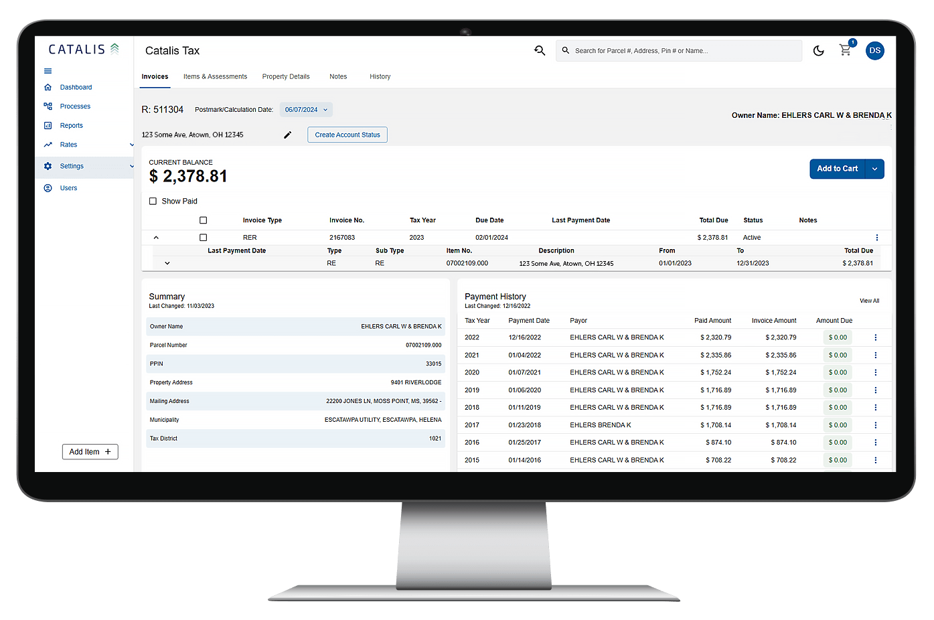Open the Users section
Viewport: 934px width, 620px height.
[x=67, y=188]
